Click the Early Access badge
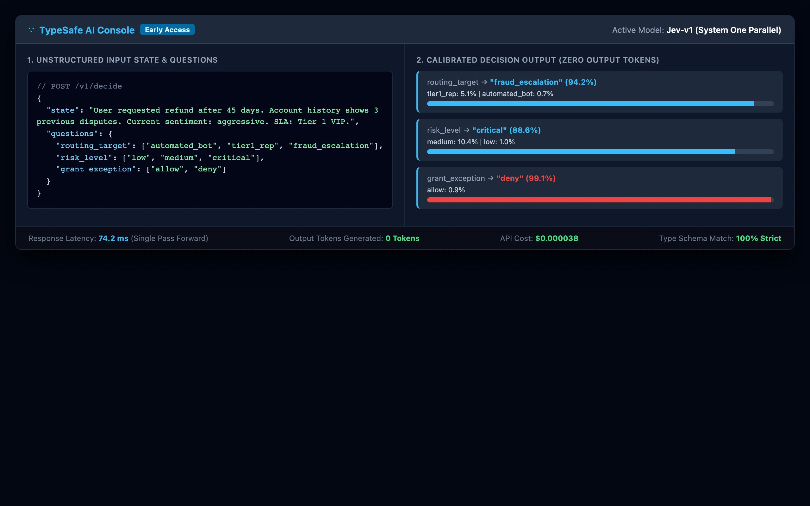 point(167,30)
